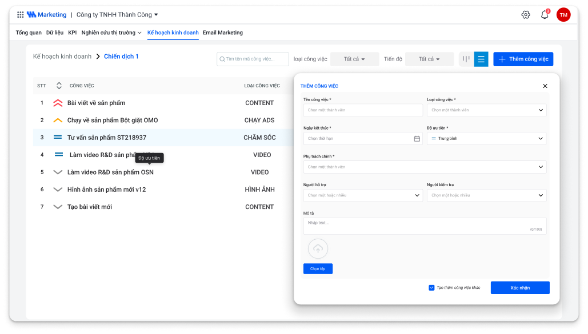
Task: Click the cloud upload icon
Action: pos(318,249)
